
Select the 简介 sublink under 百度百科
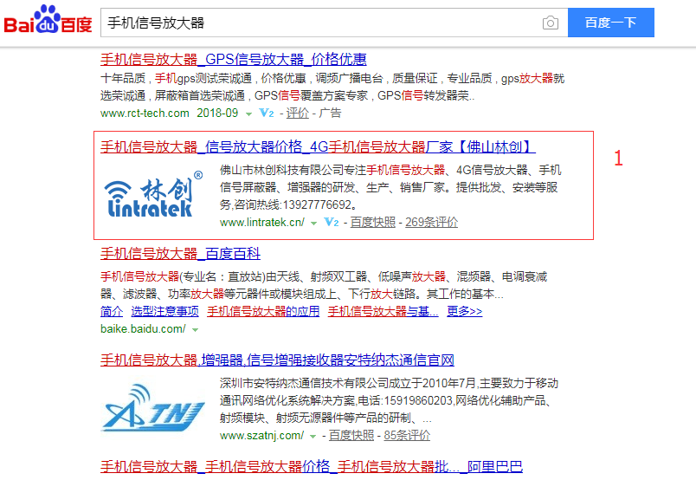[x=112, y=311]
